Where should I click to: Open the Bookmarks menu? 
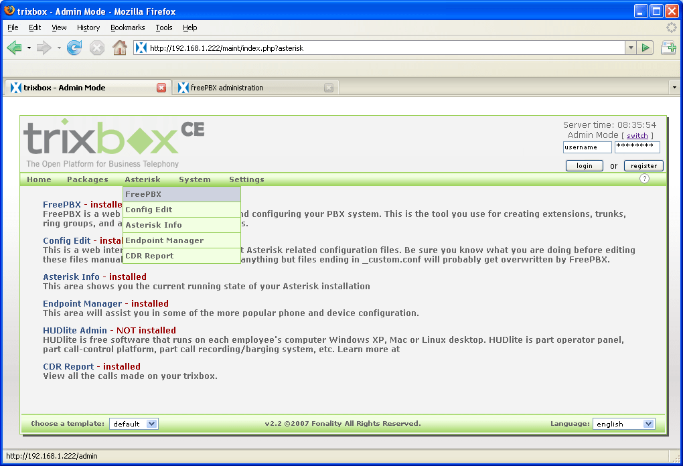click(126, 27)
